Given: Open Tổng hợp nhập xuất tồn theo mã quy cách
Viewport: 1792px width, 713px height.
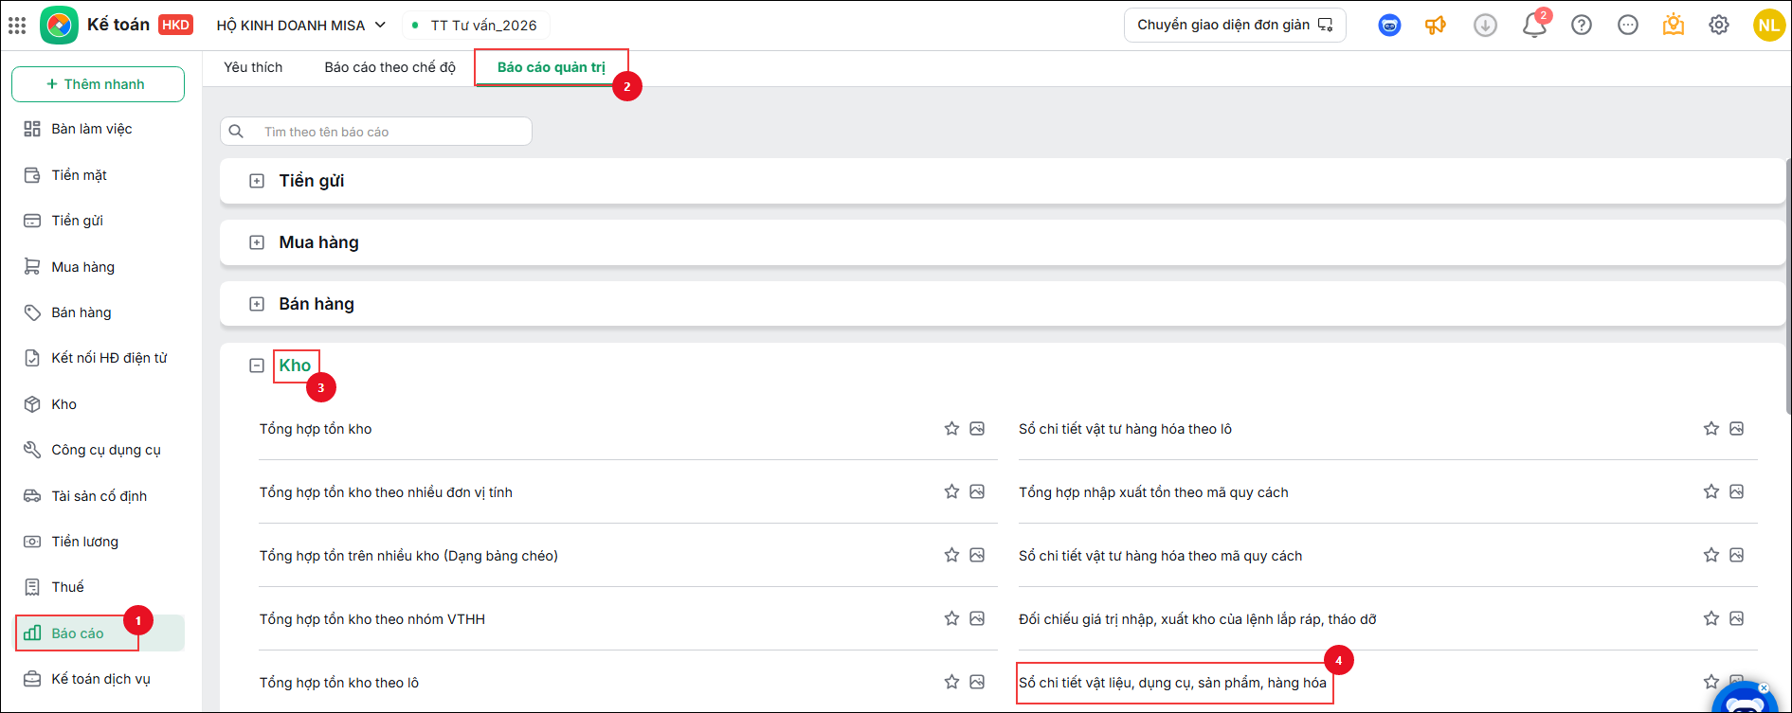Looking at the screenshot, I should (x=1153, y=492).
